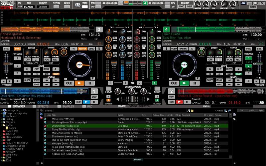The image size is (266, 166).
Task: Collapse the Cache folder
Action: [2, 125]
